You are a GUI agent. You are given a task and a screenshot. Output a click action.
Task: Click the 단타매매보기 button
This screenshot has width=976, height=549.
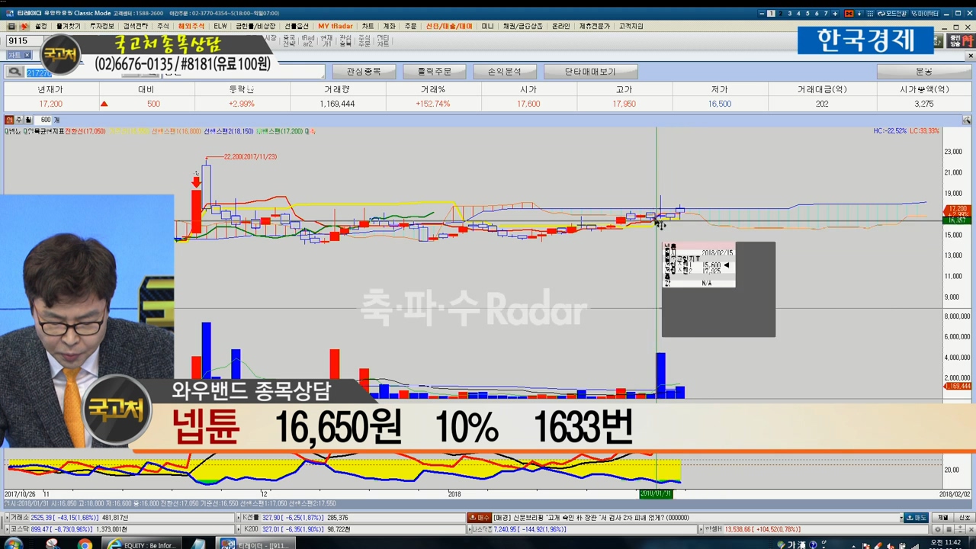point(590,72)
